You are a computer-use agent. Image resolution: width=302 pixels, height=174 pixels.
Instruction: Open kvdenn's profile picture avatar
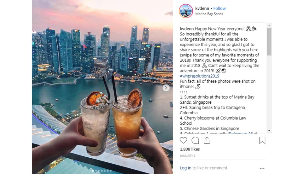(x=186, y=11)
